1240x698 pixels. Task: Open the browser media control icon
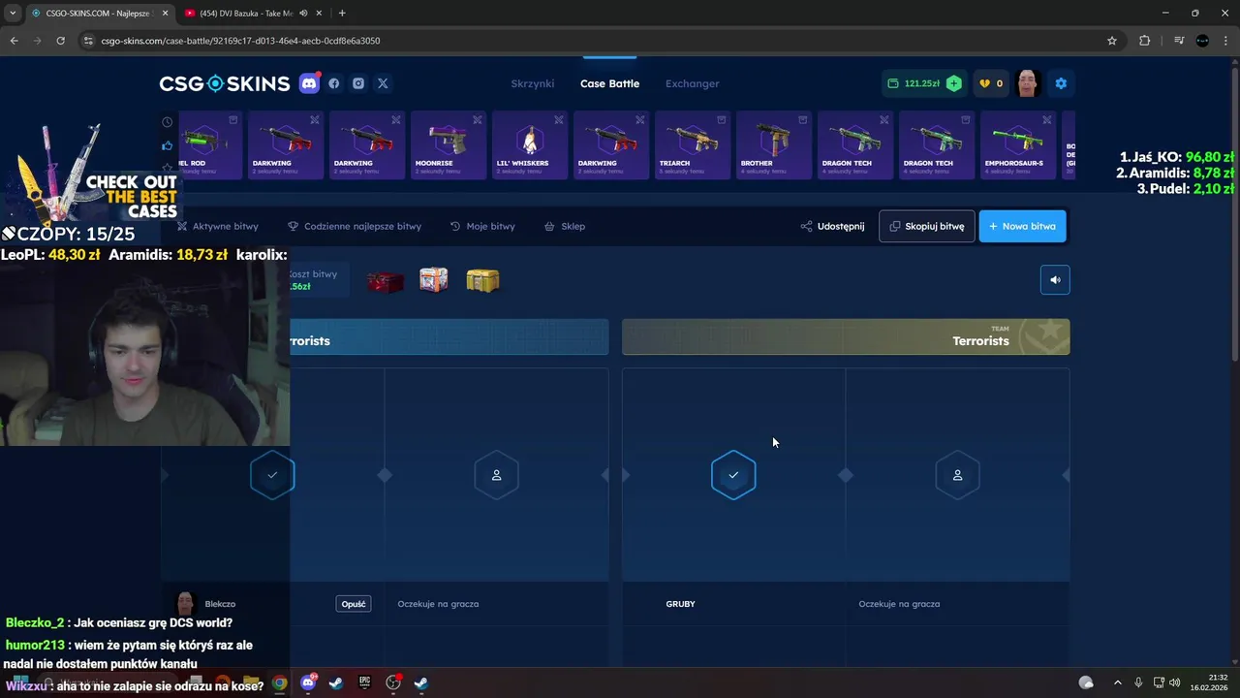point(1179,41)
